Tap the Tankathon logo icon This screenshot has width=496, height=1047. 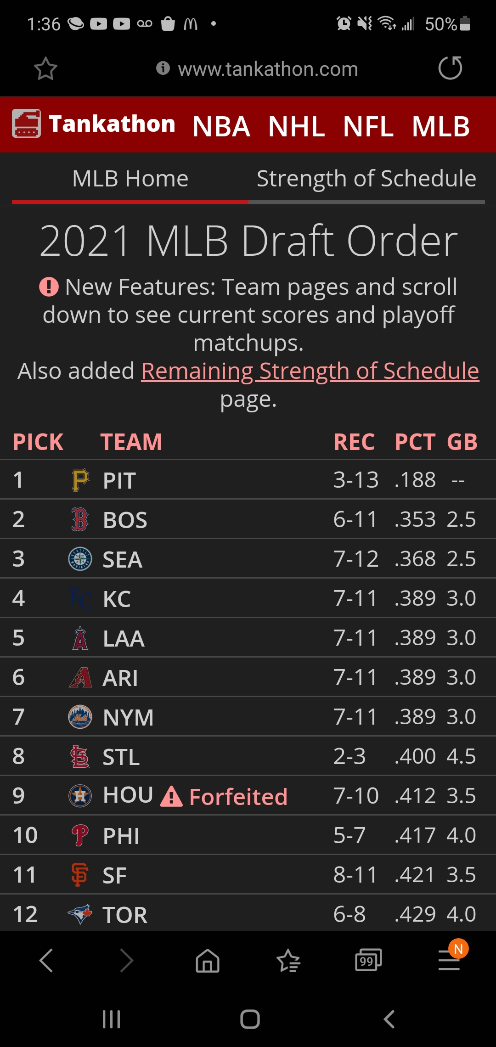(26, 124)
